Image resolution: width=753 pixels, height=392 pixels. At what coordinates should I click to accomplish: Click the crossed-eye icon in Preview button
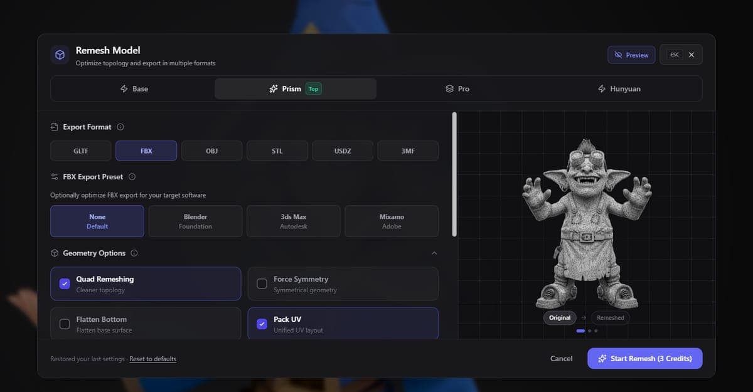point(618,55)
